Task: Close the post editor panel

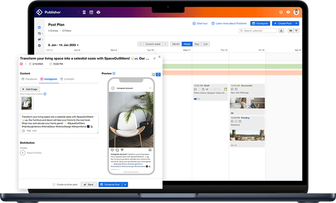Action: tap(160, 57)
